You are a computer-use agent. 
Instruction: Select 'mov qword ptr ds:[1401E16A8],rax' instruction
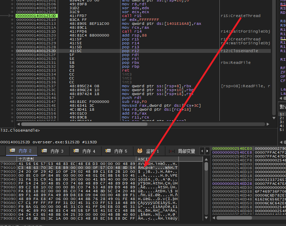coord(161,23)
